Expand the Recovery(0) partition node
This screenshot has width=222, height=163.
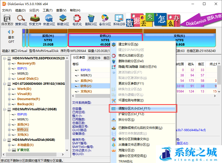pos(9,63)
